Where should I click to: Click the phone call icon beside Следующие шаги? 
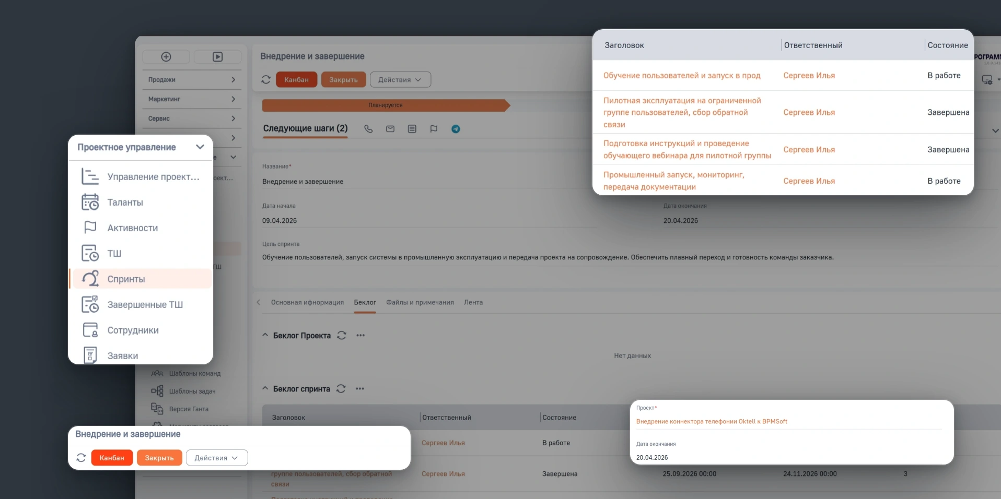pos(368,129)
